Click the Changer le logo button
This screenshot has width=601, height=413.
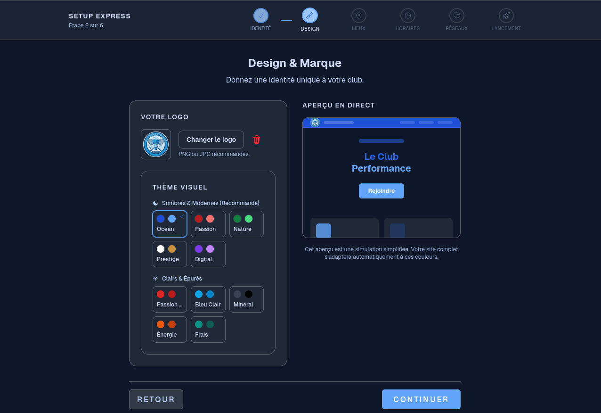click(211, 140)
